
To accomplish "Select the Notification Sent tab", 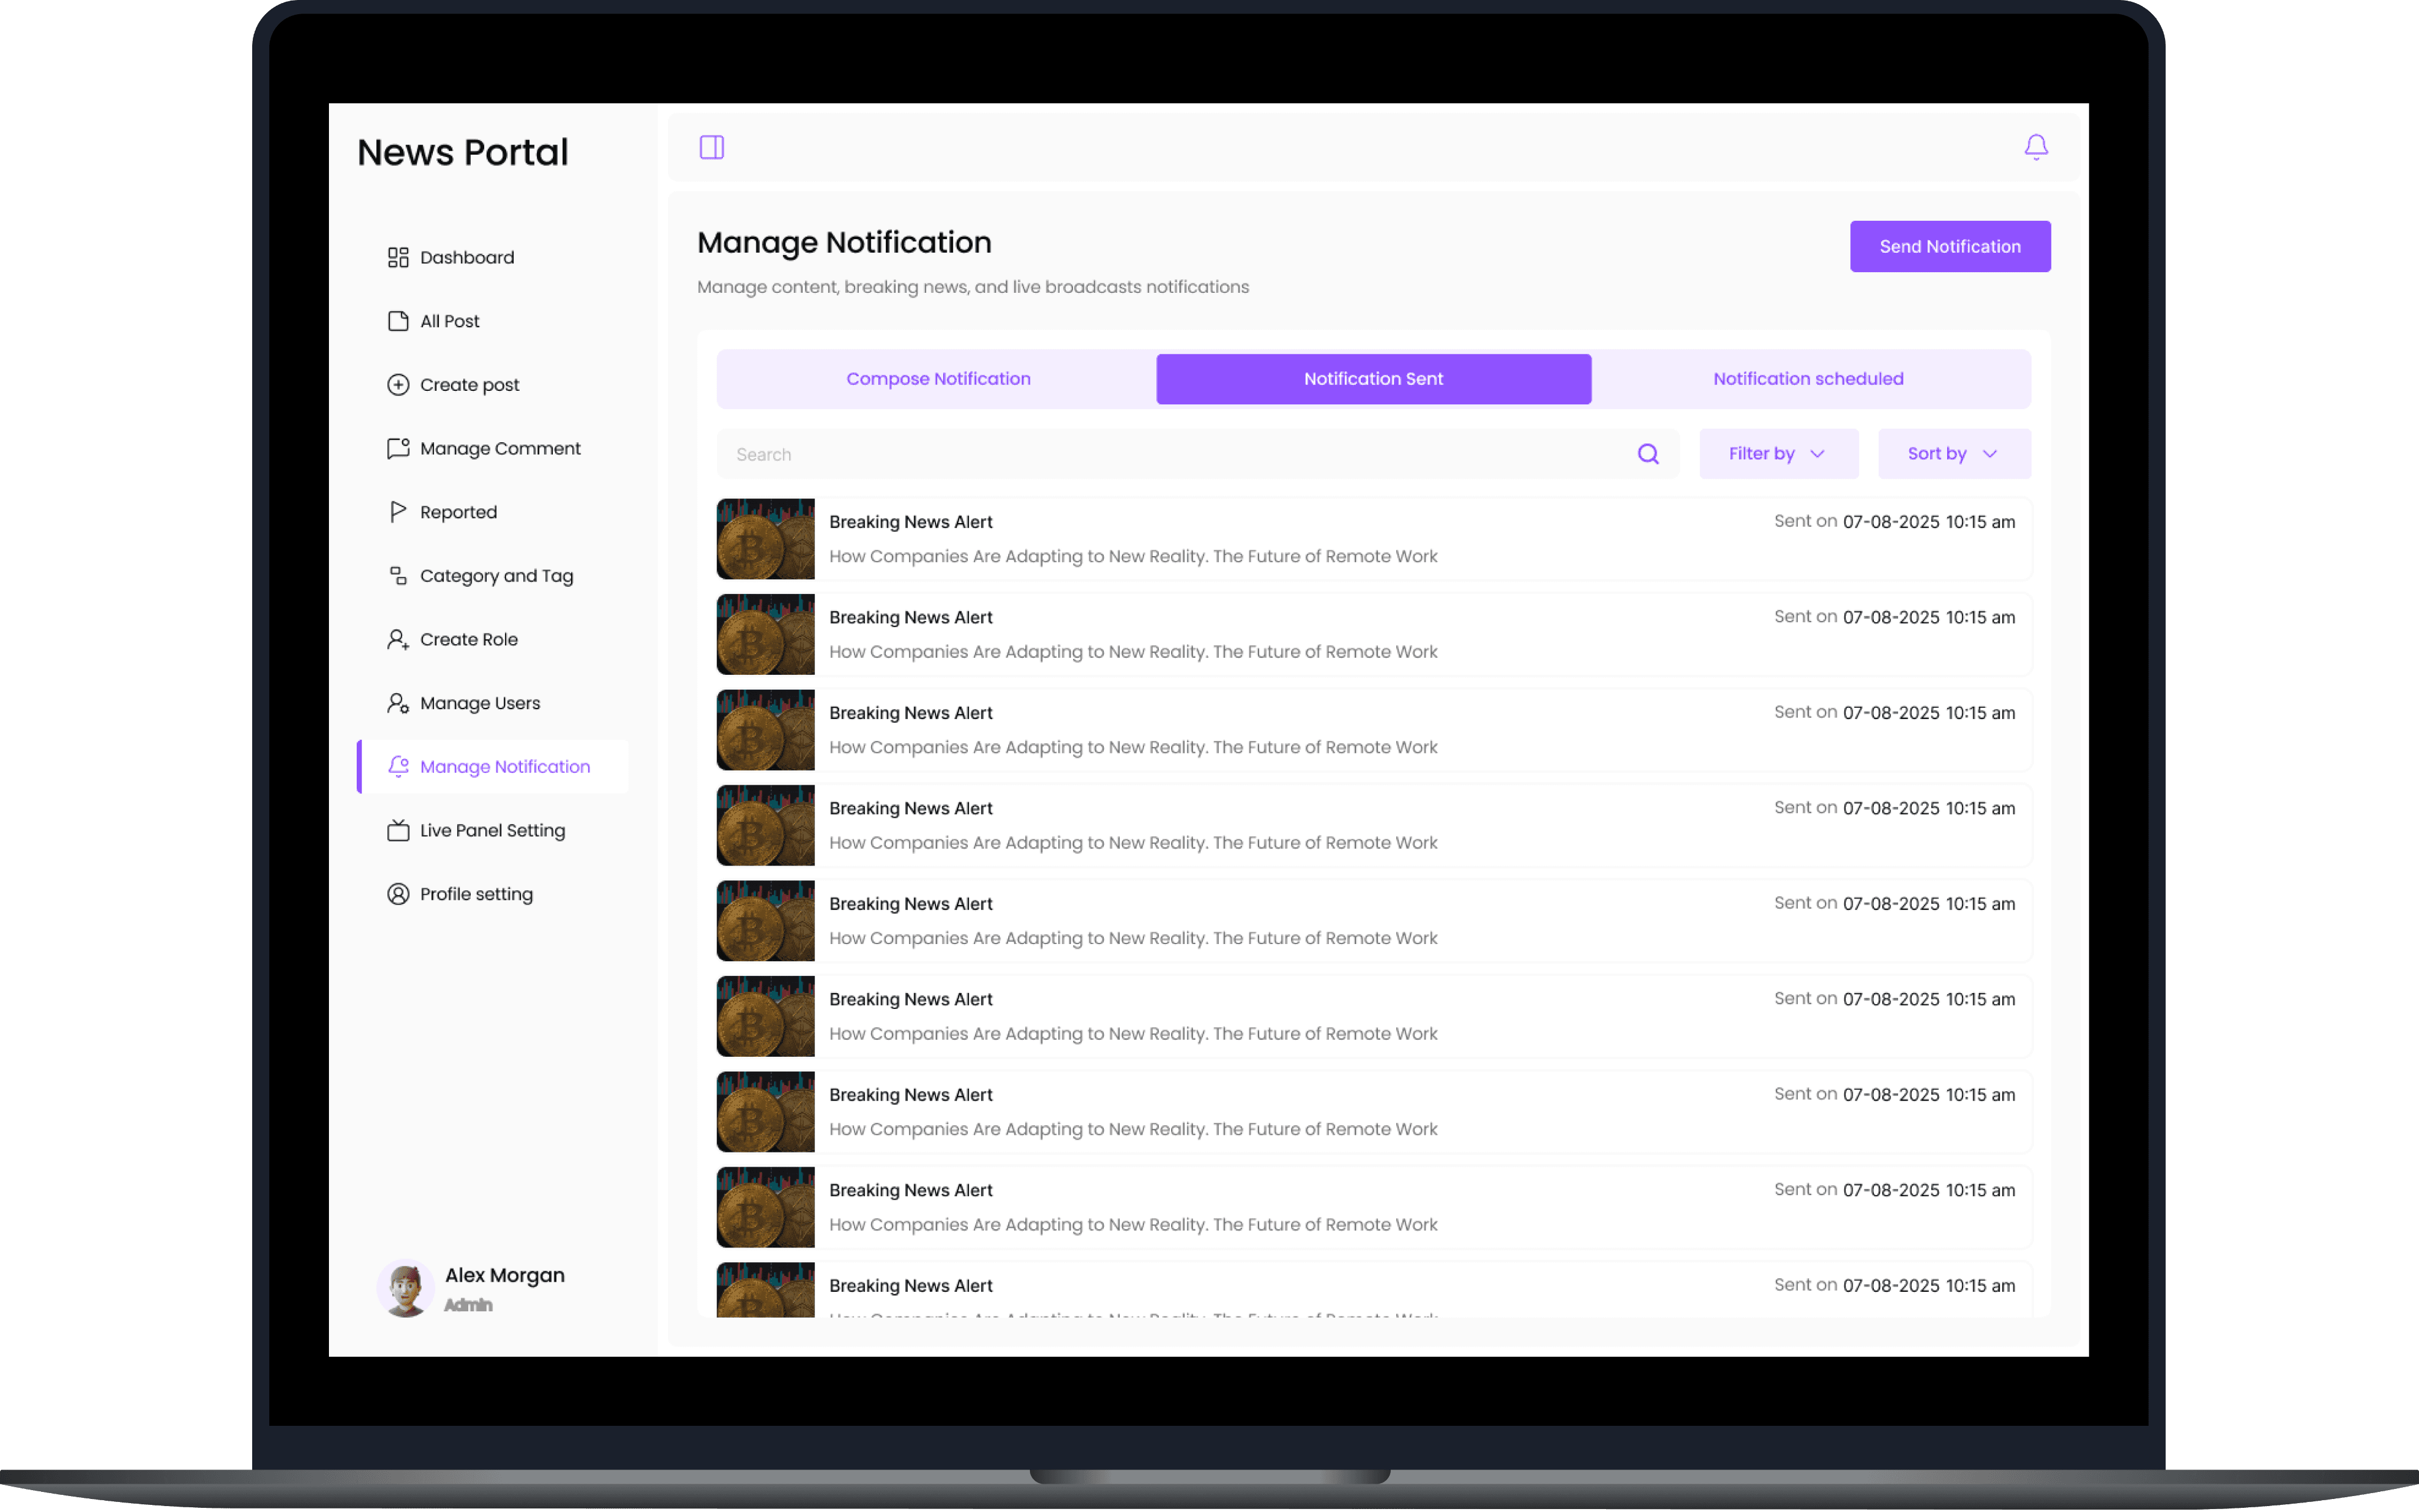I will tap(1372, 379).
